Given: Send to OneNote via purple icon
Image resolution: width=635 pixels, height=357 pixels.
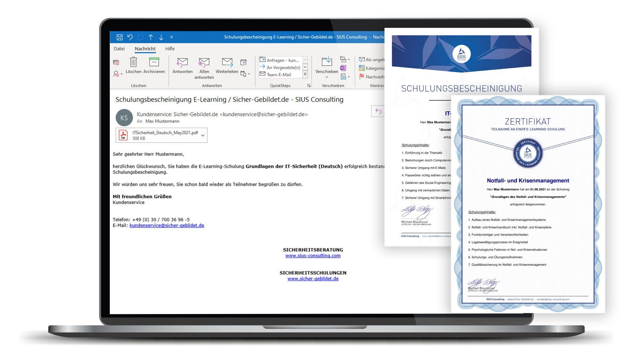Looking at the screenshot, I should coord(343,68).
